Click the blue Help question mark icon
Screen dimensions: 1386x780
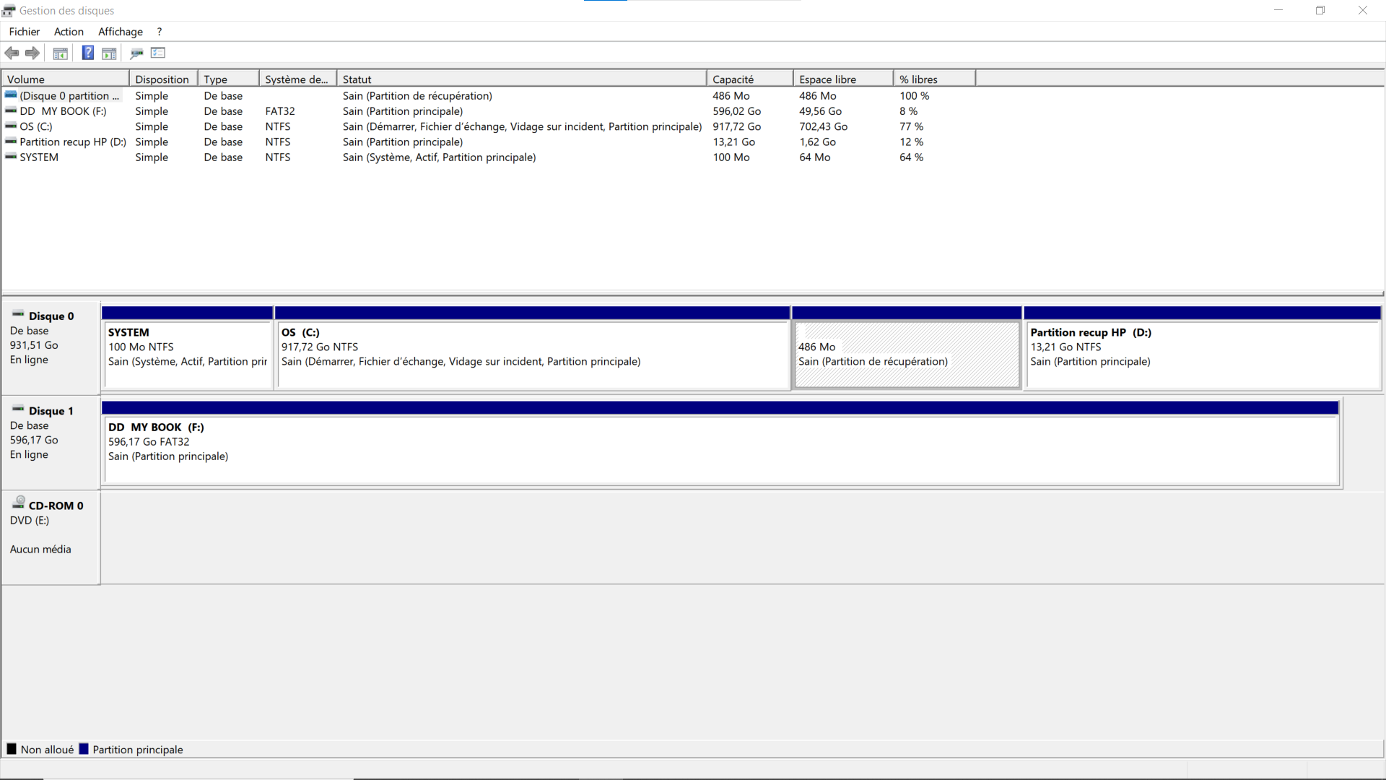coord(87,53)
